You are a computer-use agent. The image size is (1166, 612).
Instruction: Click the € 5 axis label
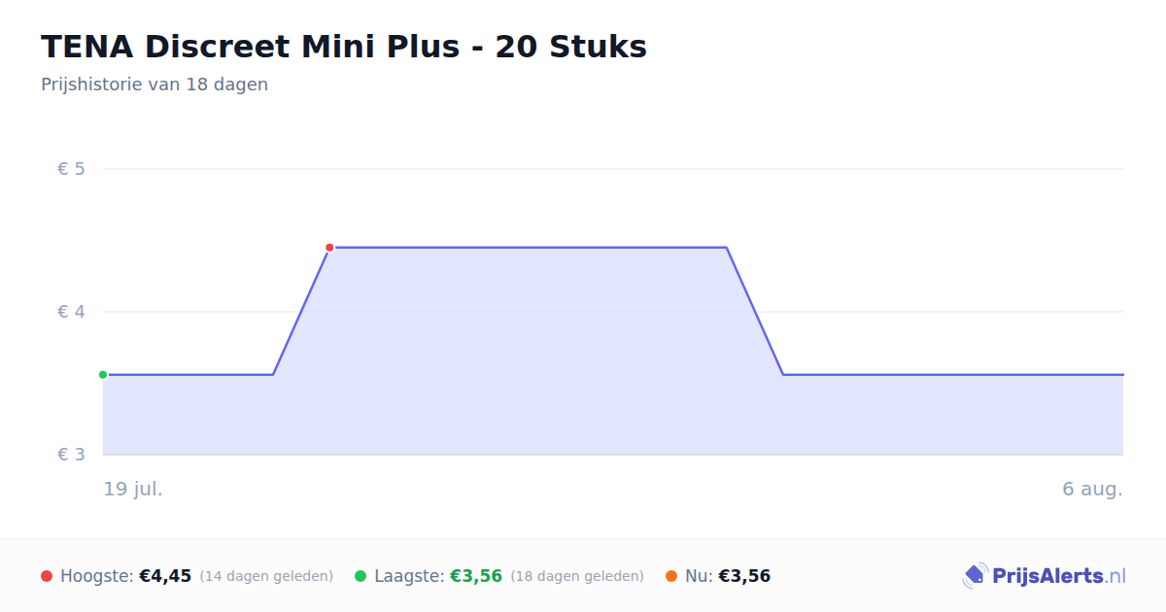tap(72, 169)
